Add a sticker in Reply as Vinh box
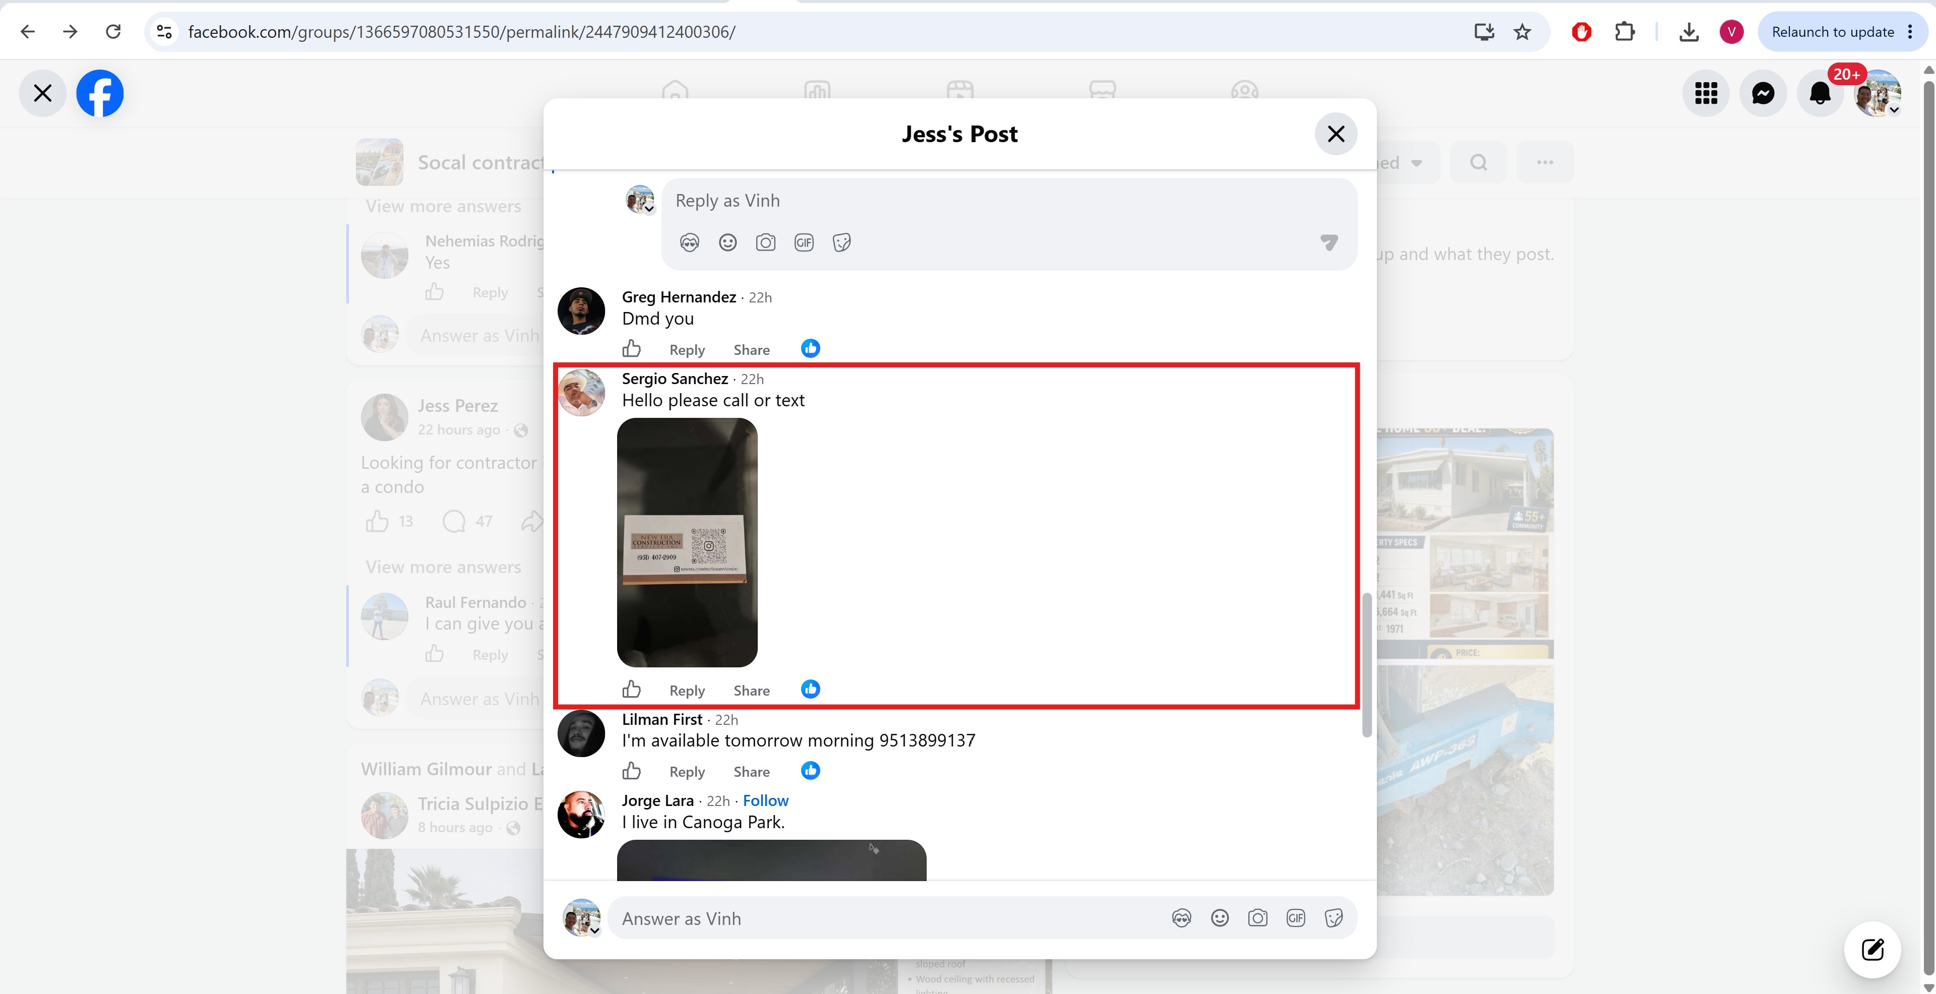 tap(842, 242)
